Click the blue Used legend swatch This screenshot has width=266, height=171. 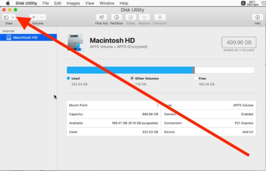[x=68, y=78]
